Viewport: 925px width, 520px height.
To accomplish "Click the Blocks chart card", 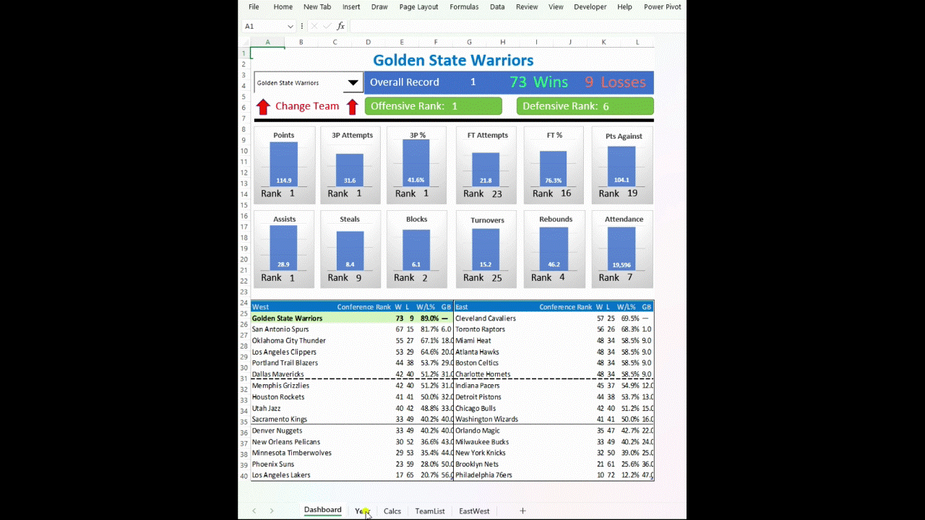I will click(417, 249).
